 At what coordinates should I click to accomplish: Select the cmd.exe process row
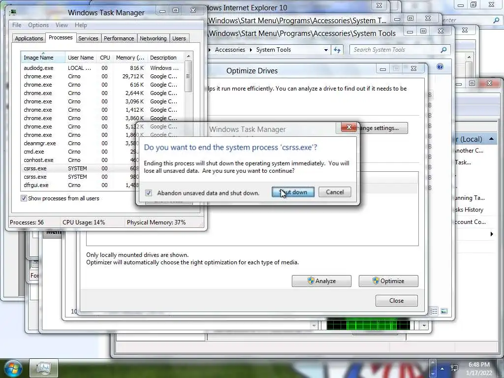click(x=79, y=152)
